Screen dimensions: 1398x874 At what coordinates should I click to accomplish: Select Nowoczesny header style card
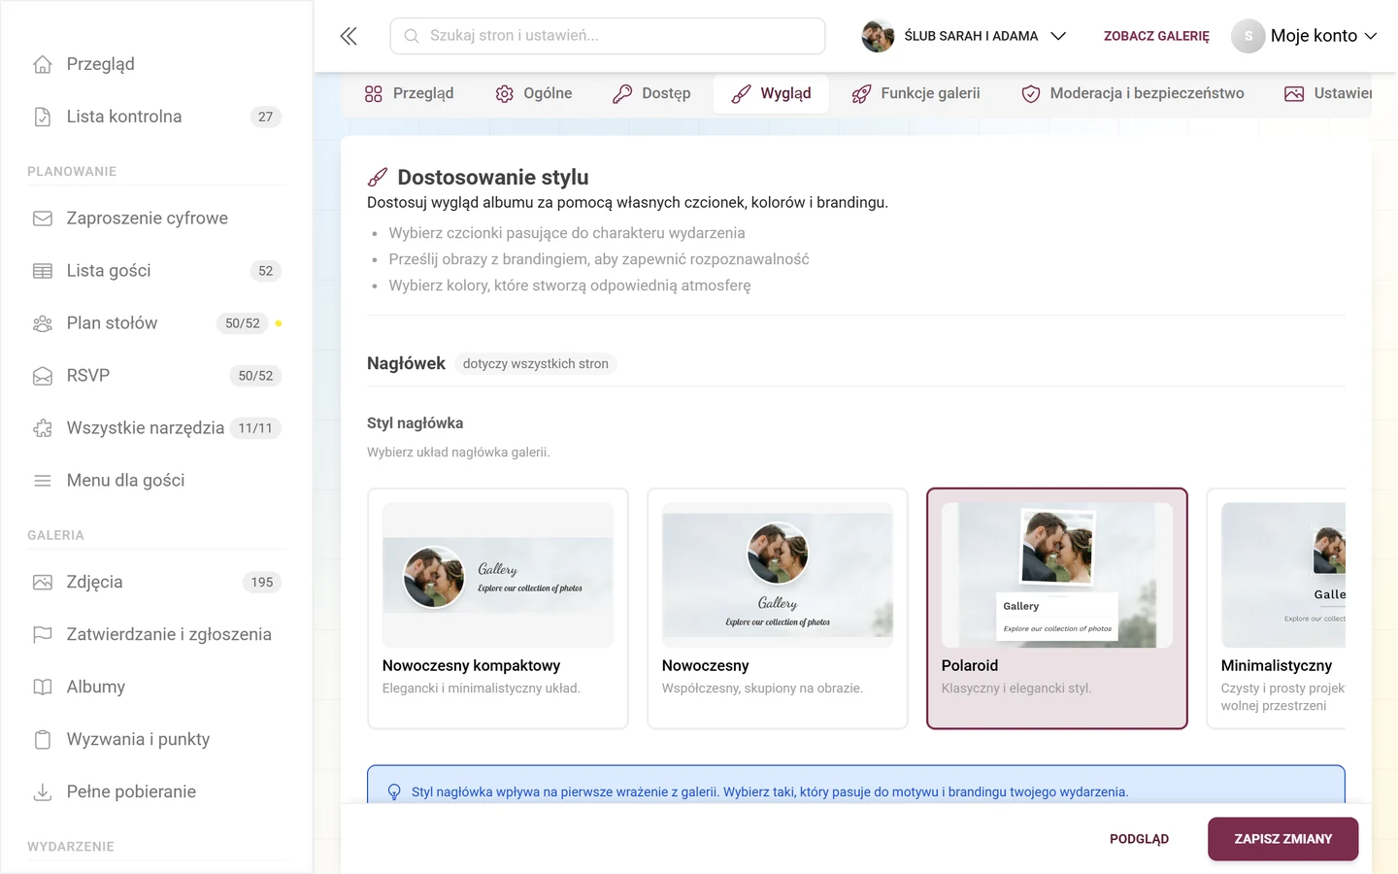(x=778, y=609)
